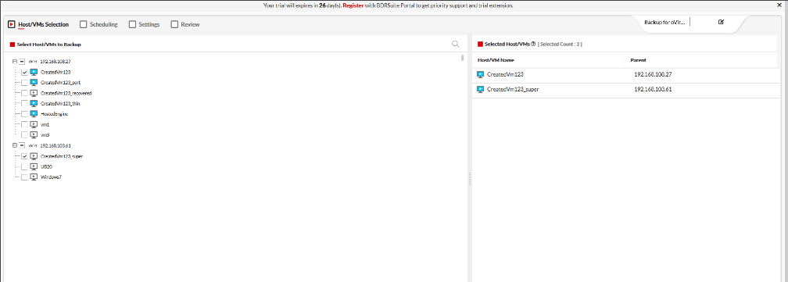Image resolution: width=788 pixels, height=282 pixels.
Task: Select the UB20 tree label
Action: click(46, 166)
